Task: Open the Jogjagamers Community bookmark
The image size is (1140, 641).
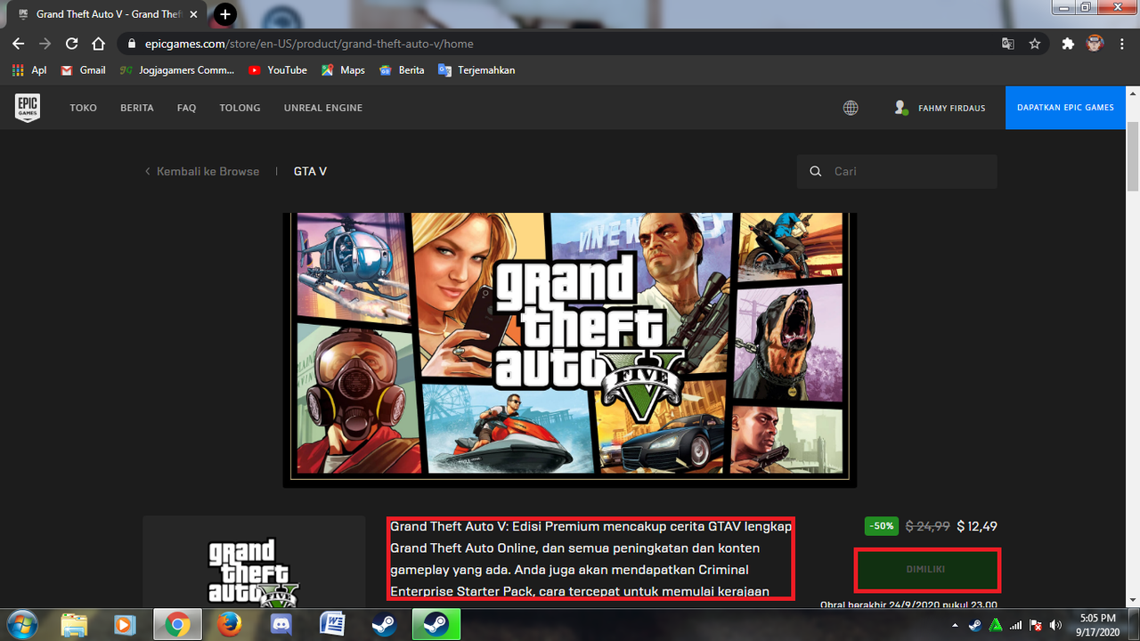Action: (x=177, y=70)
